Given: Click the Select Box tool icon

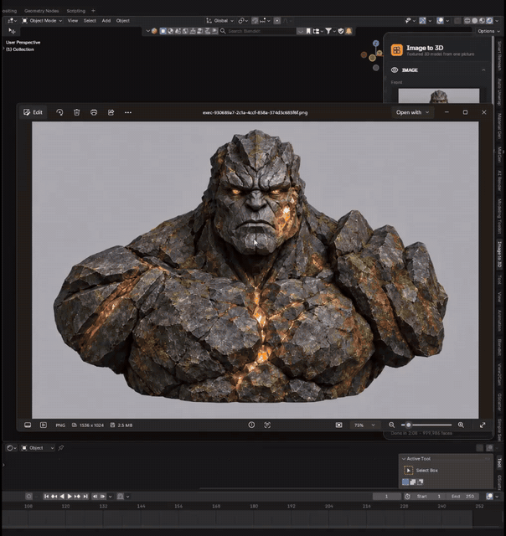Looking at the screenshot, I should click(x=408, y=471).
